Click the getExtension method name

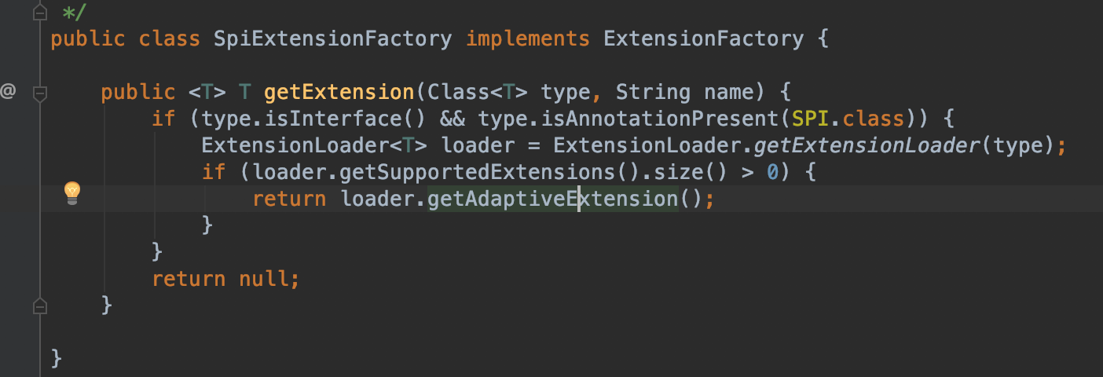pyautogui.click(x=339, y=93)
